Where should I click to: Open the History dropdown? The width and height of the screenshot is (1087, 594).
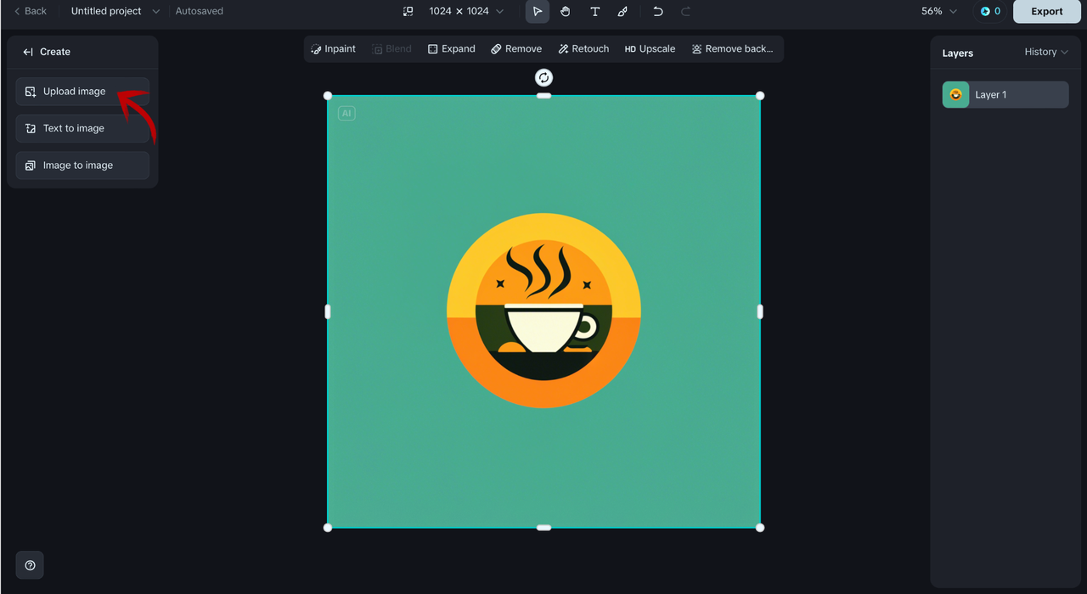(x=1046, y=52)
